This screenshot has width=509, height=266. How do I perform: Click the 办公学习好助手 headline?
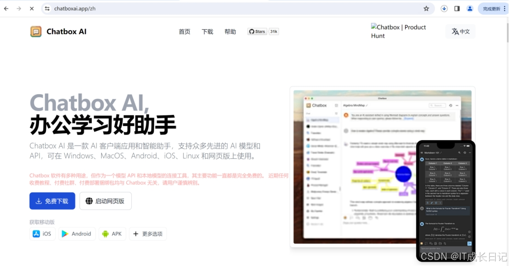pos(102,125)
